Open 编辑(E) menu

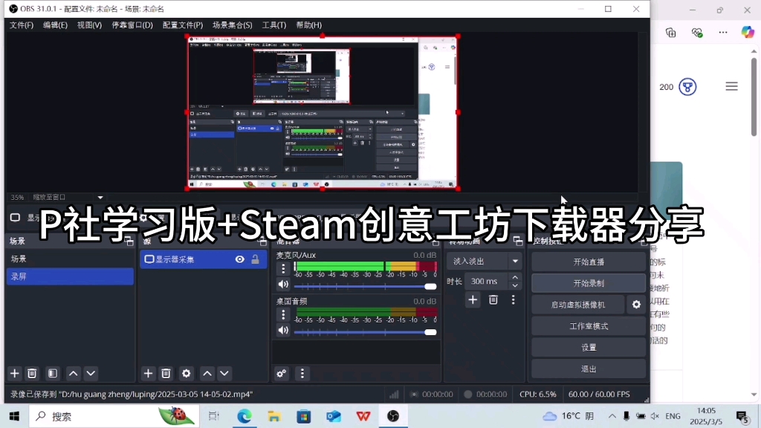click(55, 25)
